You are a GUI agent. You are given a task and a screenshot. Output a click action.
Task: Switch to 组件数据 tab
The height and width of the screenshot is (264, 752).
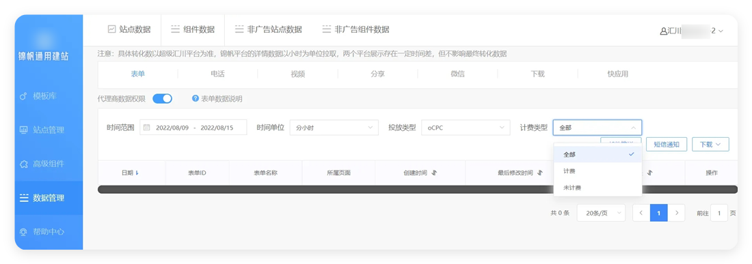point(193,29)
